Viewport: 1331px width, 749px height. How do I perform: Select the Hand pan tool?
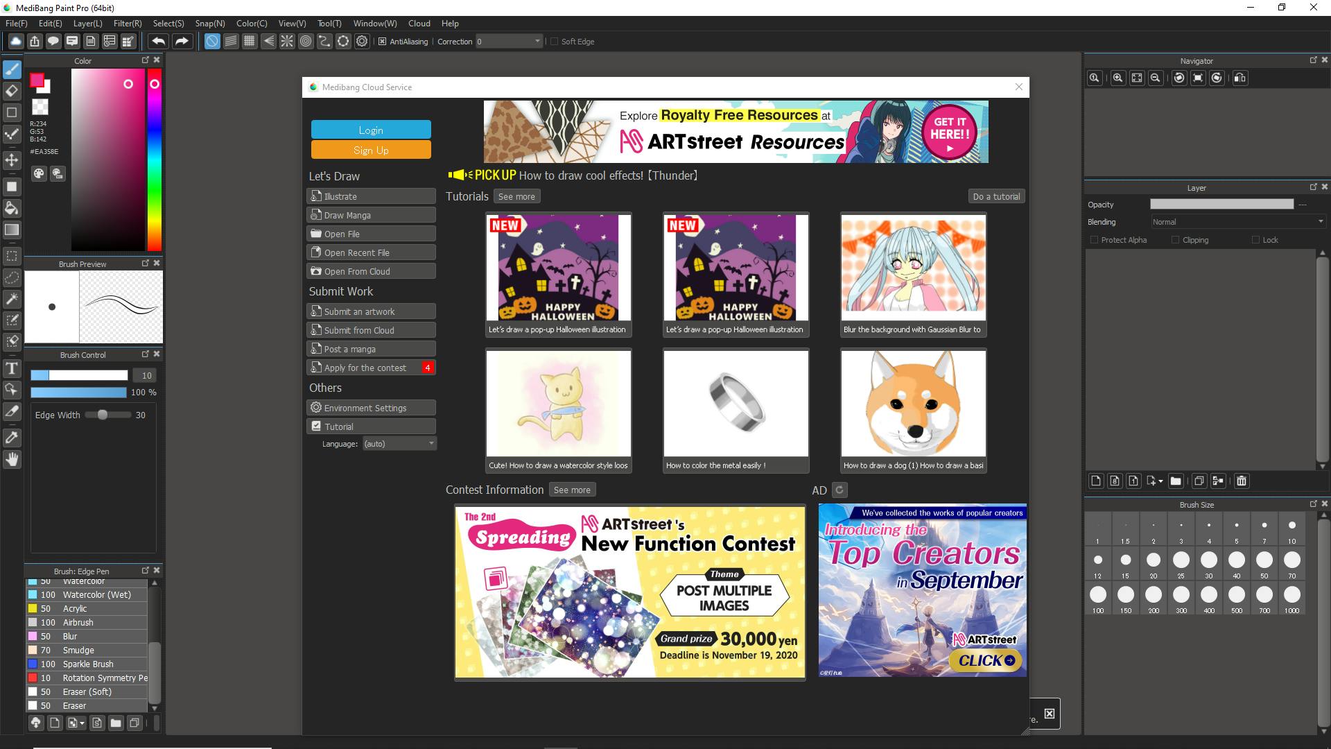12,459
